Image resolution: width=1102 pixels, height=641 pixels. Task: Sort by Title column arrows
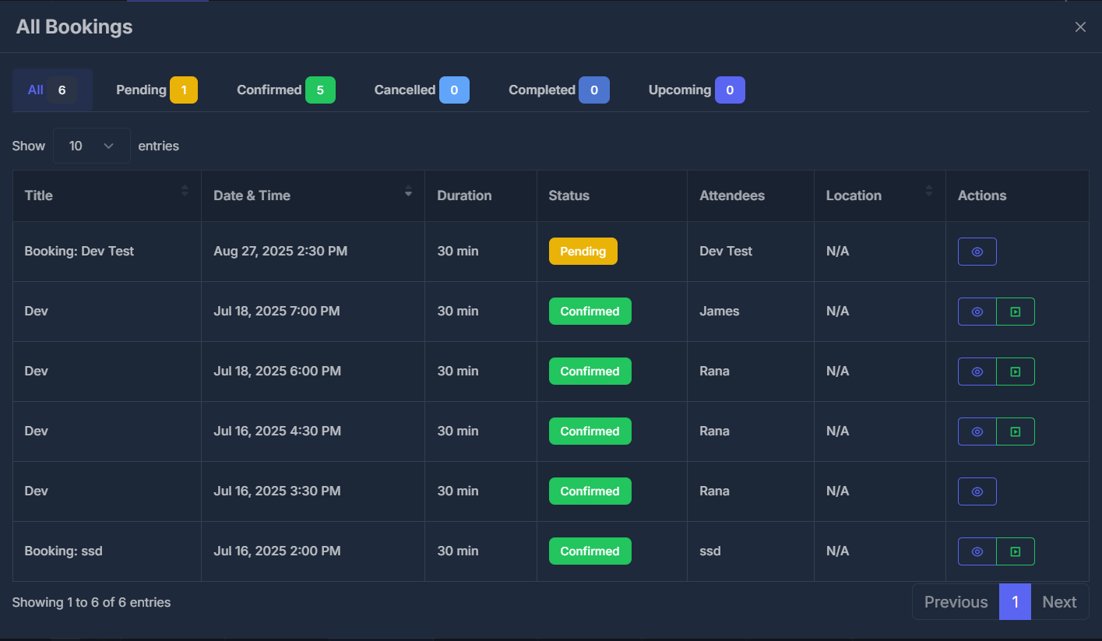coord(185,190)
